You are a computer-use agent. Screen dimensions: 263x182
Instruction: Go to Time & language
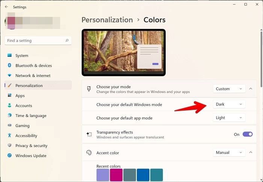pyautogui.click(x=38, y=116)
